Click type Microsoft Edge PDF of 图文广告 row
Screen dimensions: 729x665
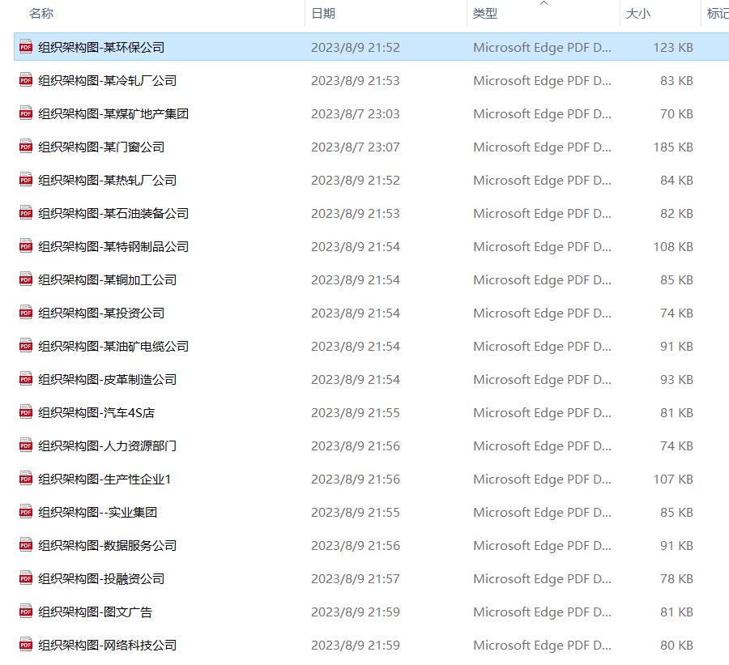tap(542, 612)
